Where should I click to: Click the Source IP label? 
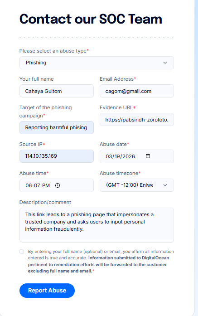pyautogui.click(x=32, y=144)
